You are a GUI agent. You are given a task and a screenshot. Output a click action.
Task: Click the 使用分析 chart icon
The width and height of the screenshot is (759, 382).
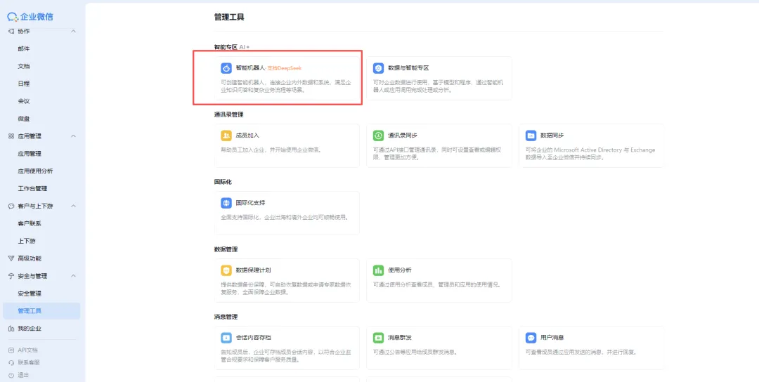click(x=379, y=270)
